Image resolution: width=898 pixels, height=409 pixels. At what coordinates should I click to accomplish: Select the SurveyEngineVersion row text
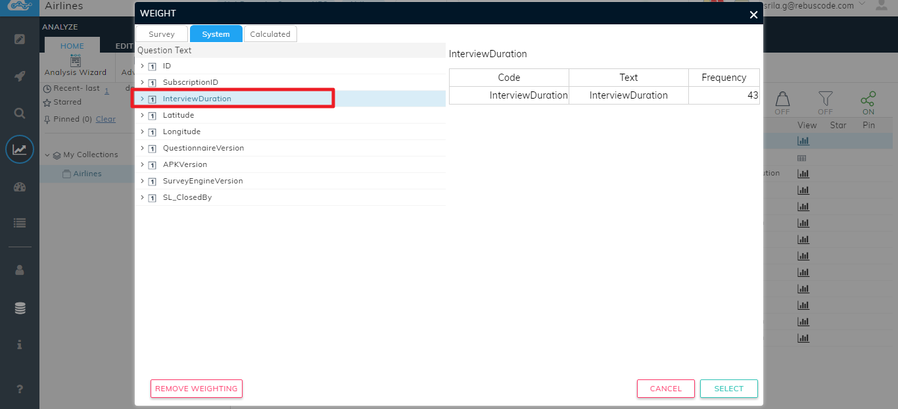(203, 181)
